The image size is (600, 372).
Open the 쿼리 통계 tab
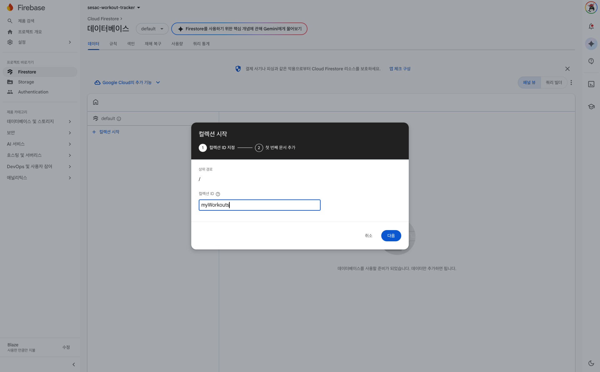[201, 44]
